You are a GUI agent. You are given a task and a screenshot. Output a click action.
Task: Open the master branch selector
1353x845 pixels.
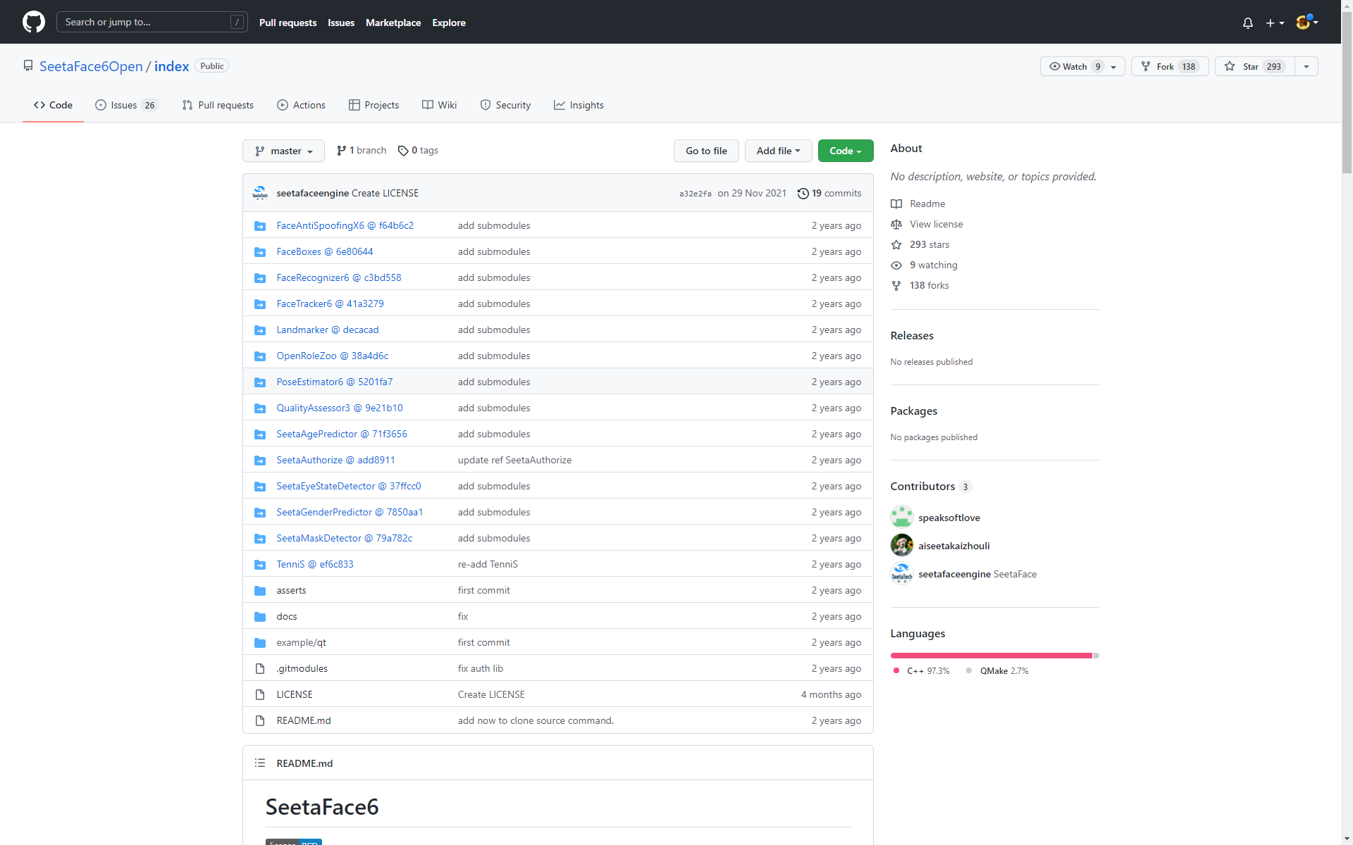(x=283, y=151)
